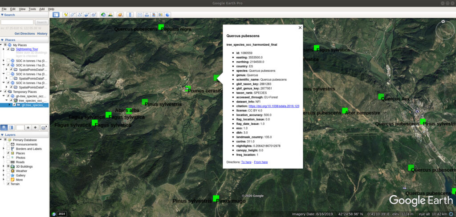Add a new placemark with the pushpin tool
This screenshot has width=456, height=217.
66,15
